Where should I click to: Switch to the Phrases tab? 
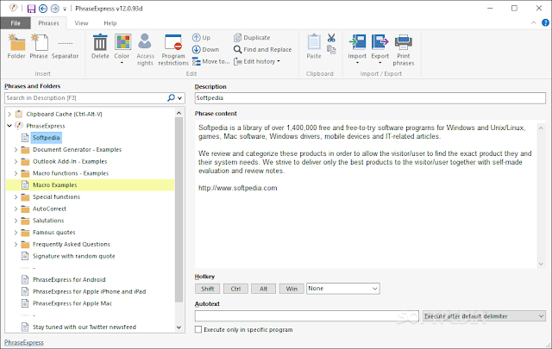(48, 23)
